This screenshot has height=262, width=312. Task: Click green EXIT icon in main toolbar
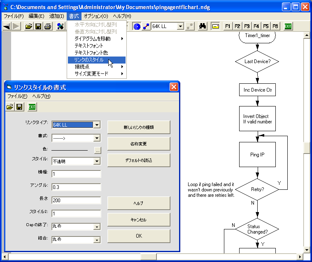pos(288,26)
